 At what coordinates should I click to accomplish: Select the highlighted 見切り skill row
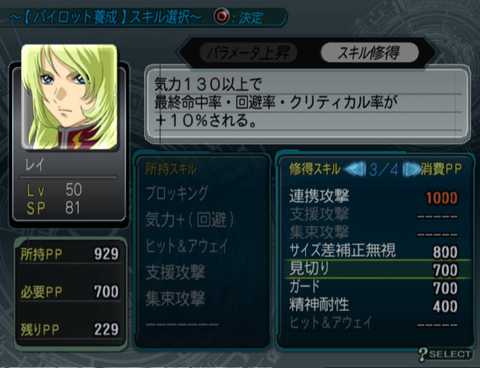tap(377, 269)
